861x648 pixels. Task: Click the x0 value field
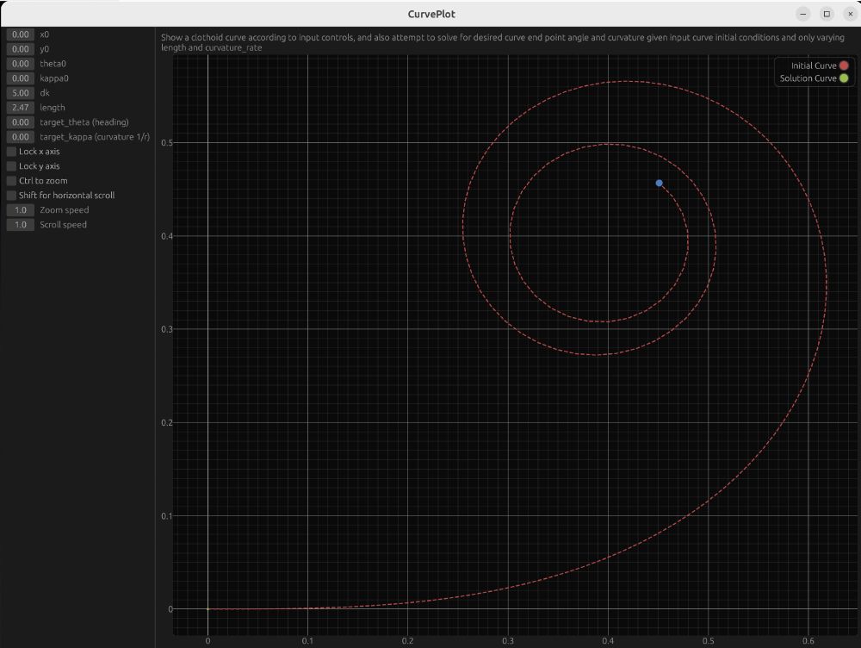(x=21, y=34)
